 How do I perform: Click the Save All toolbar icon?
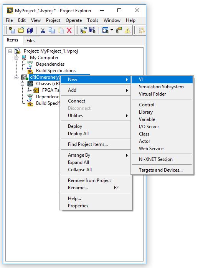pyautogui.click(x=30, y=30)
